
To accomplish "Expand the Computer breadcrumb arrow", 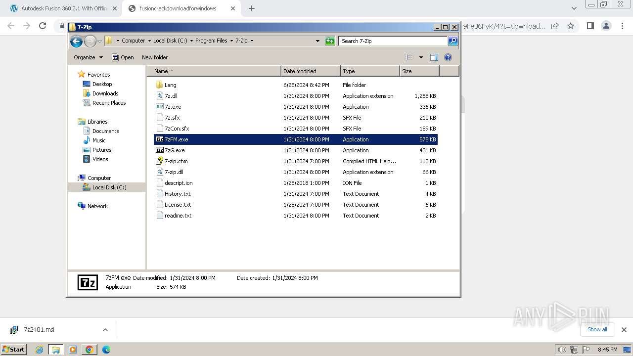I will click(x=149, y=41).
